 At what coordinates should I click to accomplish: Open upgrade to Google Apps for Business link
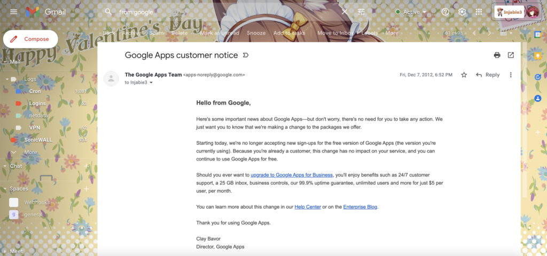292,175
